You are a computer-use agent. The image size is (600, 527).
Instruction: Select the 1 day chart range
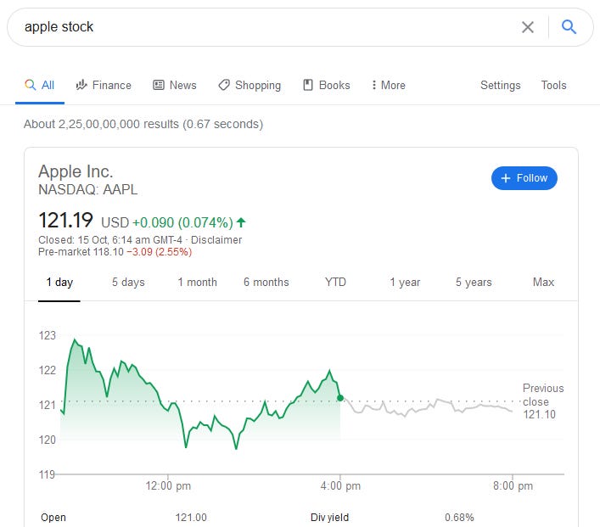(59, 283)
